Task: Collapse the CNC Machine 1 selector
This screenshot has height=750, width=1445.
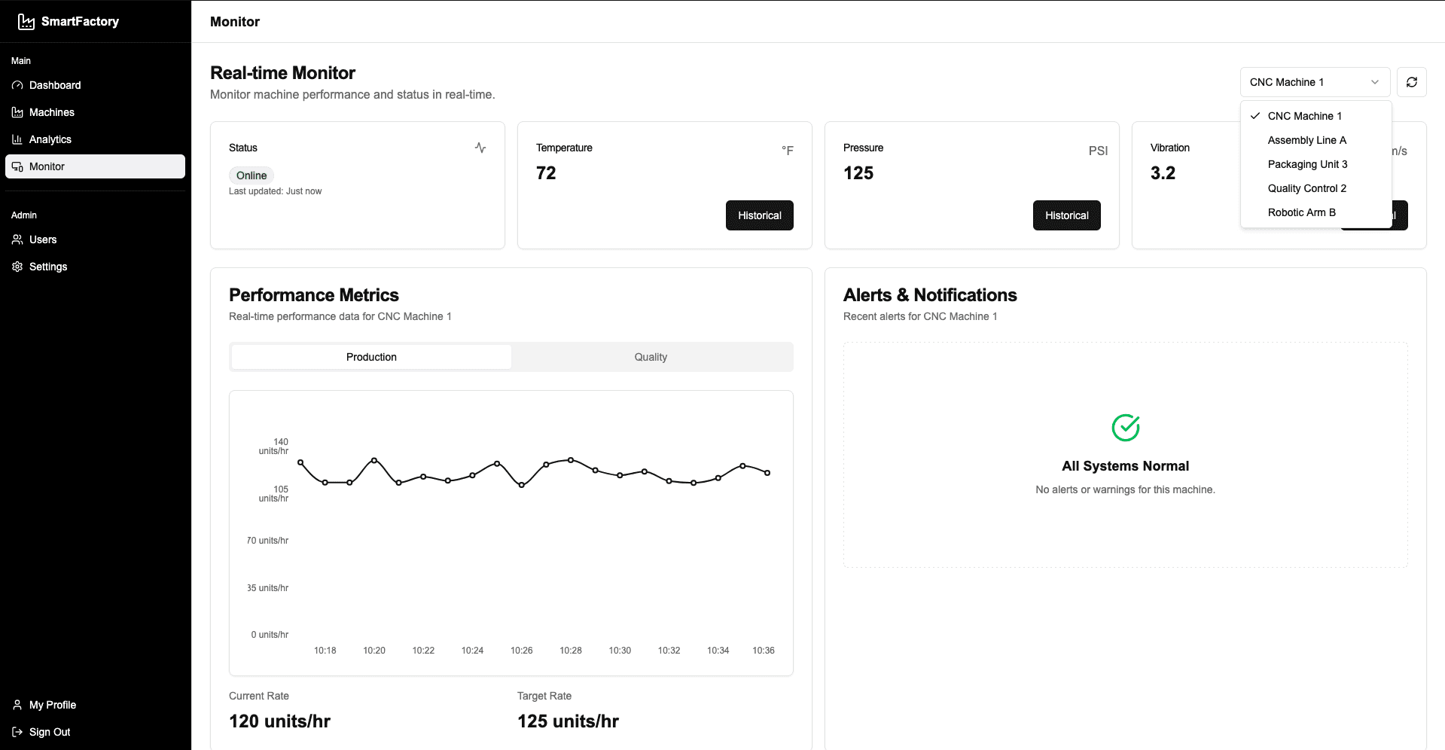Action: pos(1315,82)
